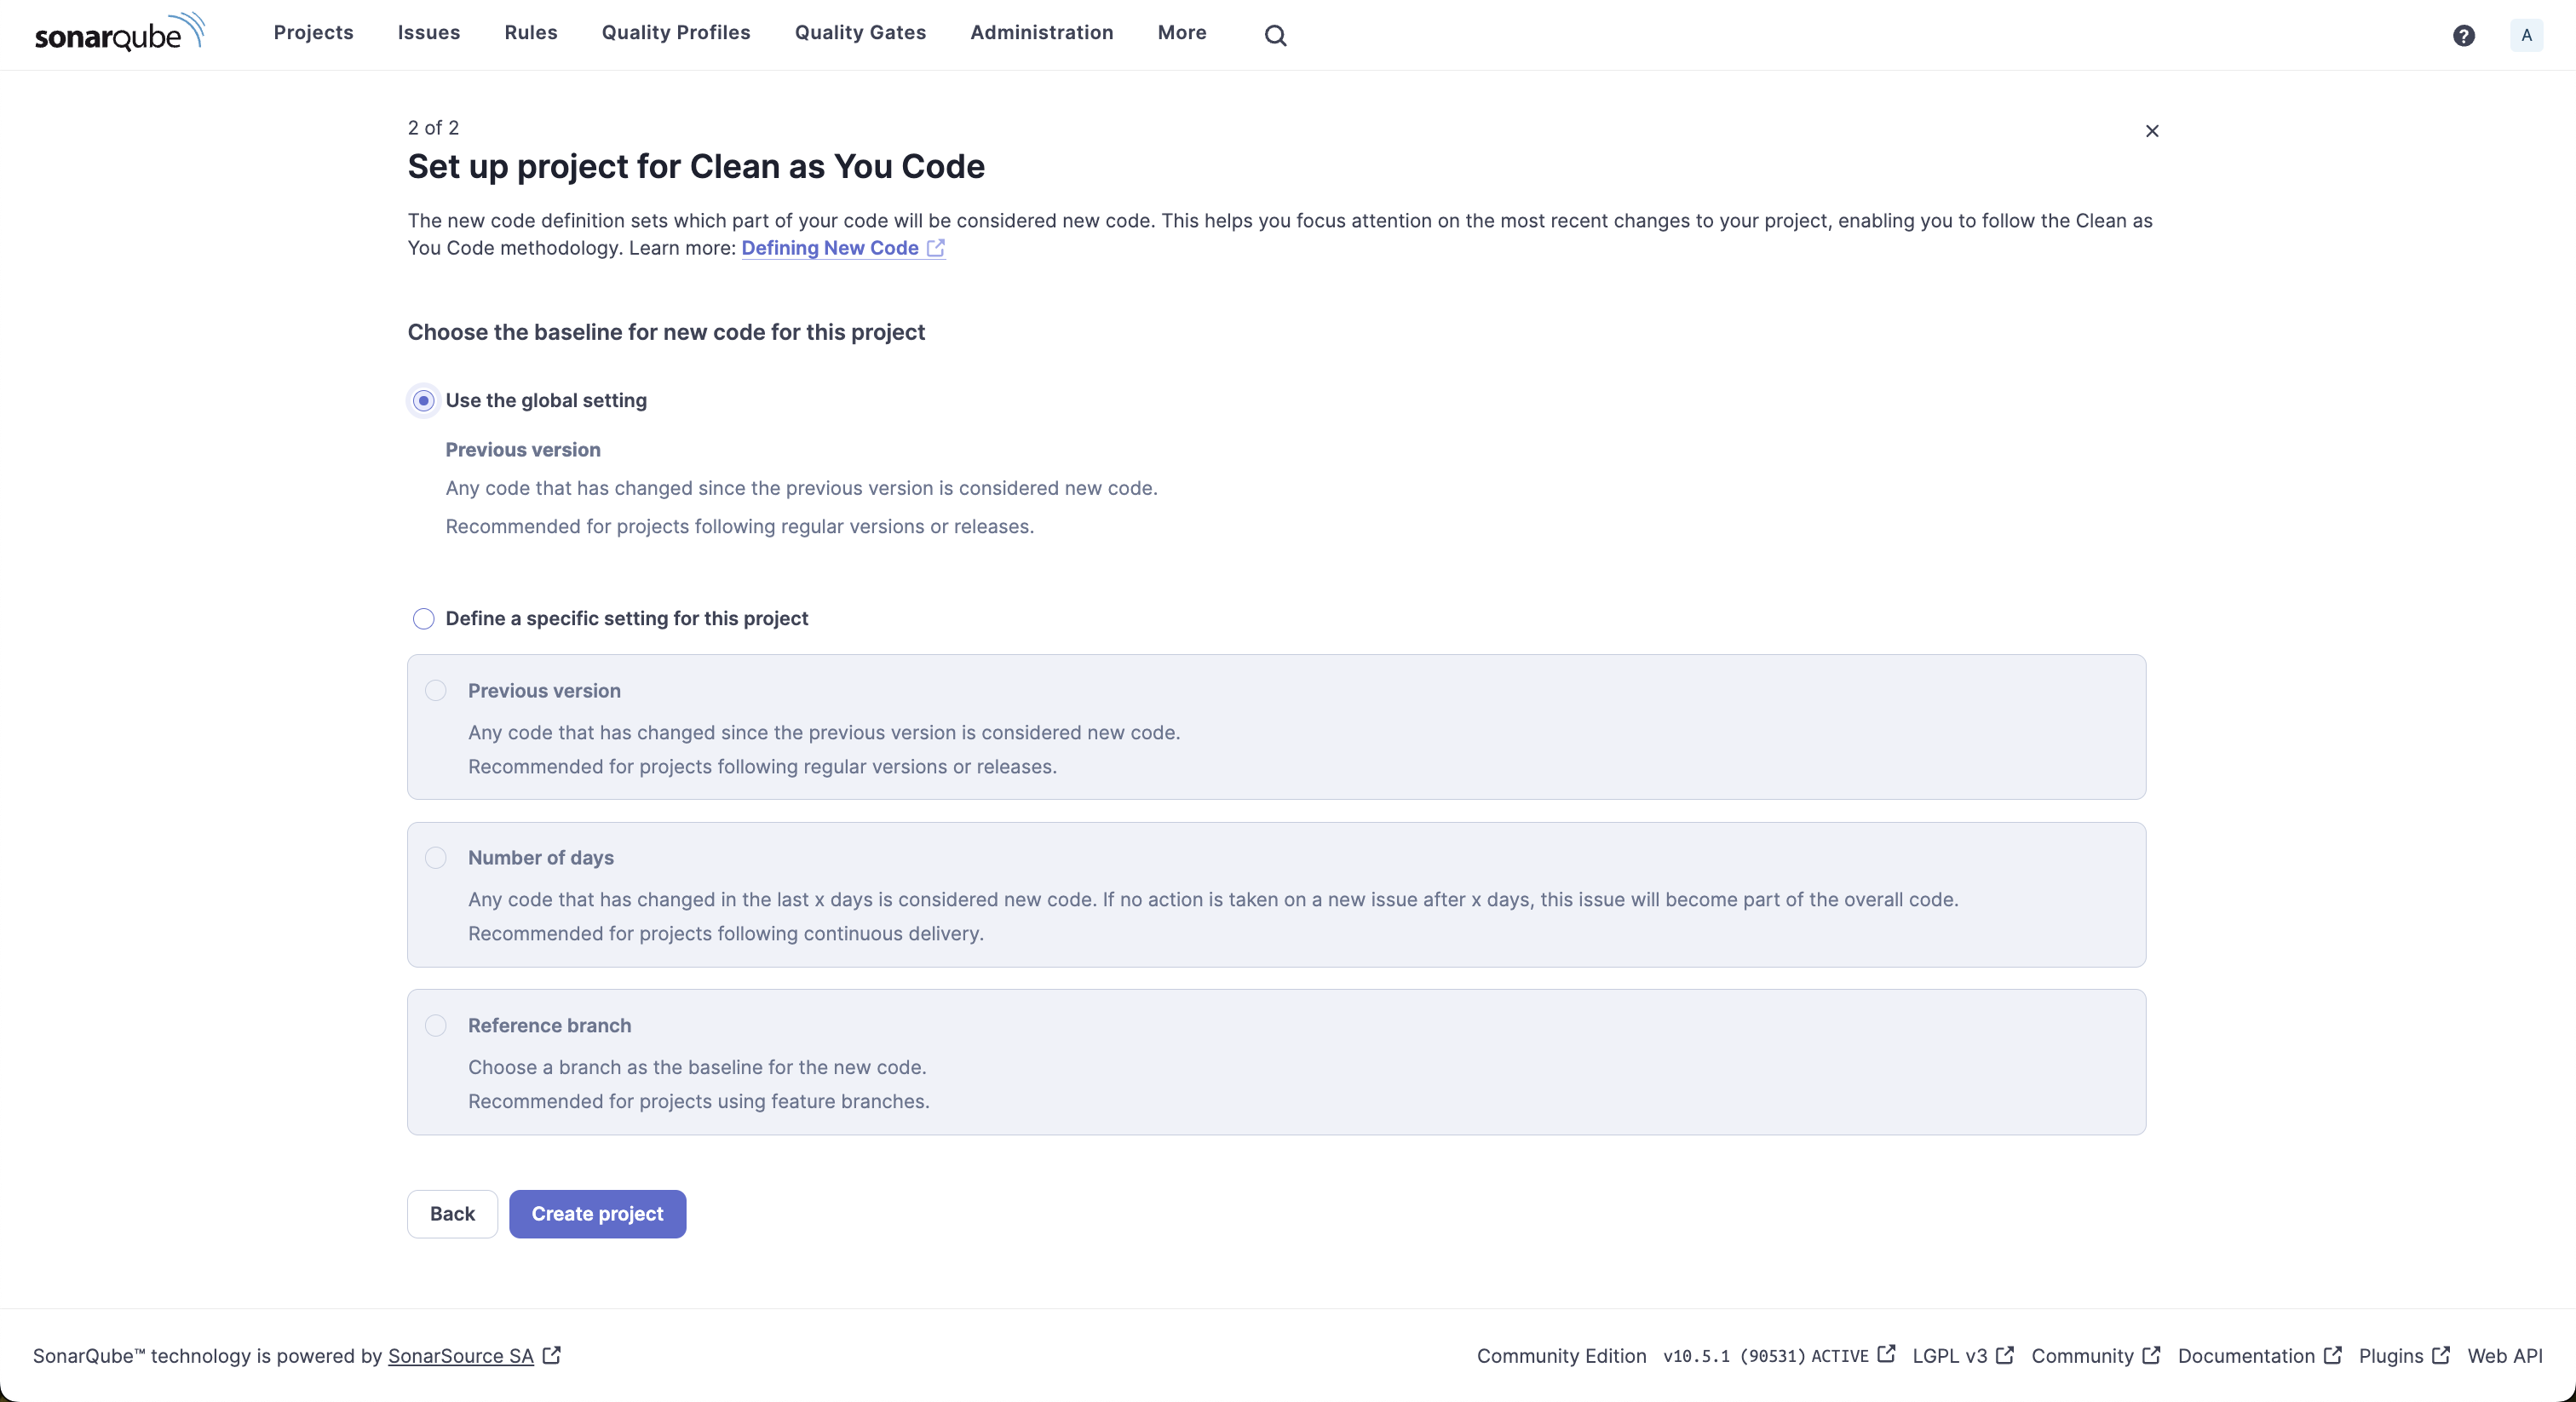
Task: Go back using the Back button
Action: 451,1213
